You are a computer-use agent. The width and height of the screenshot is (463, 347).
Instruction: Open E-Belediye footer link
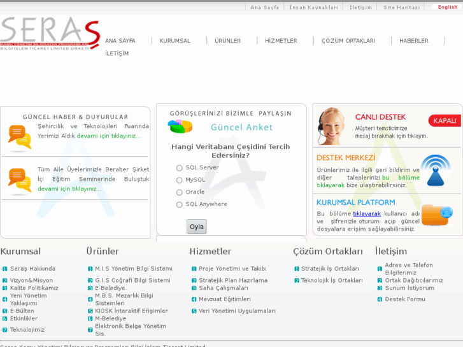[110, 288]
